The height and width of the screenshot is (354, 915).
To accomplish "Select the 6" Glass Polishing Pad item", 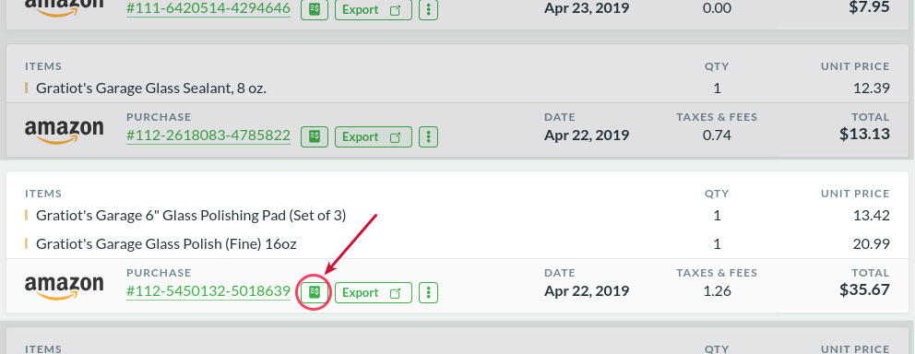I will (191, 215).
